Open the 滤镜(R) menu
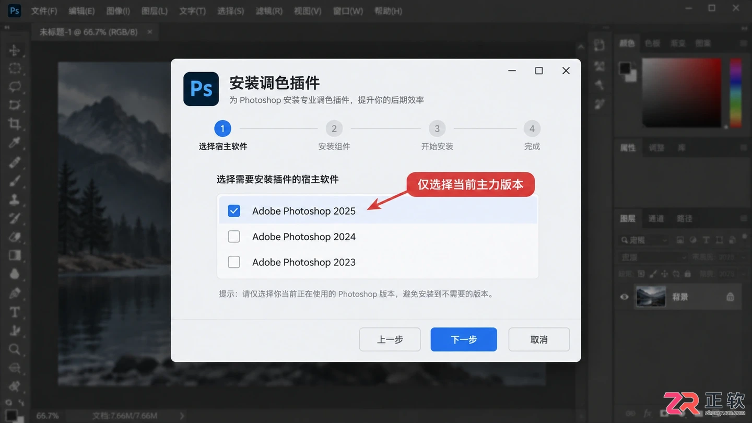This screenshot has width=752, height=423. tap(269, 11)
